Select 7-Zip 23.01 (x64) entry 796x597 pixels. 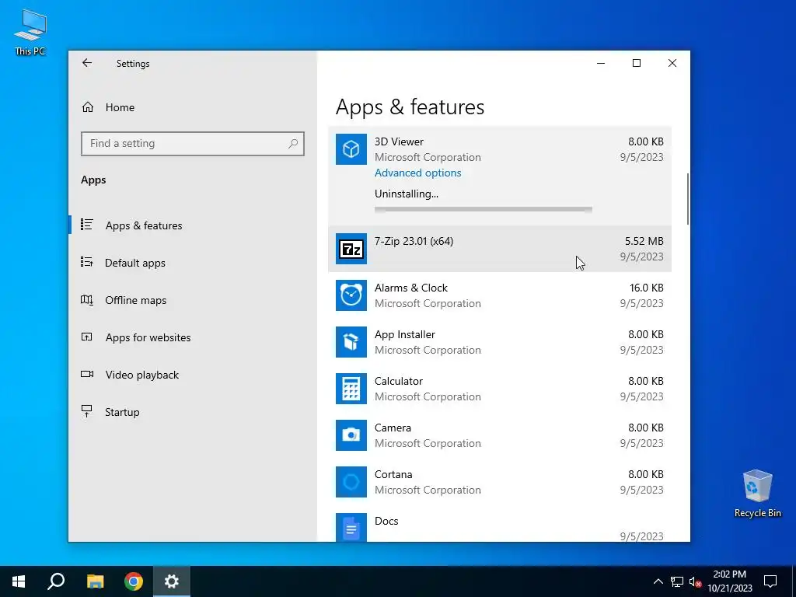point(500,249)
